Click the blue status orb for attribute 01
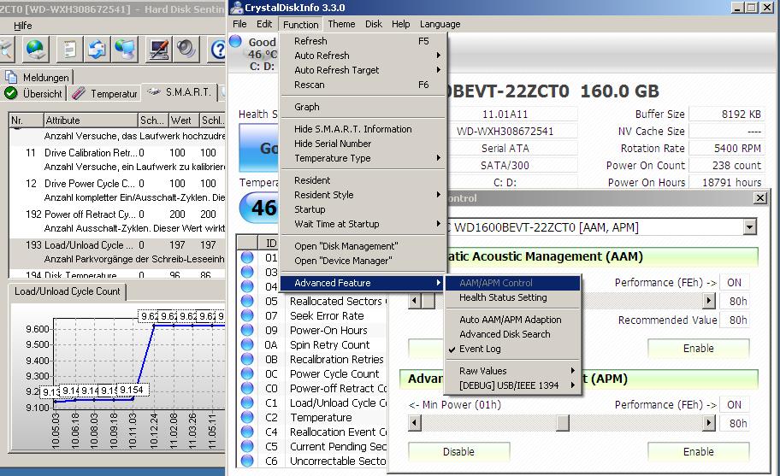 pos(247,257)
